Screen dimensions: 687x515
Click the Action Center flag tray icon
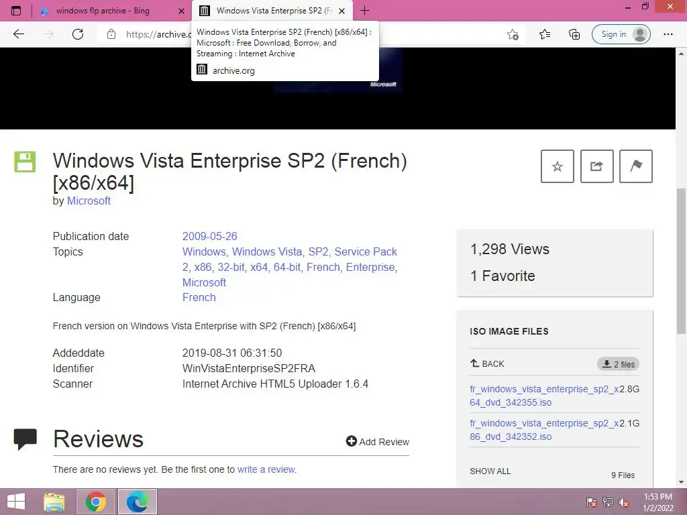click(592, 502)
